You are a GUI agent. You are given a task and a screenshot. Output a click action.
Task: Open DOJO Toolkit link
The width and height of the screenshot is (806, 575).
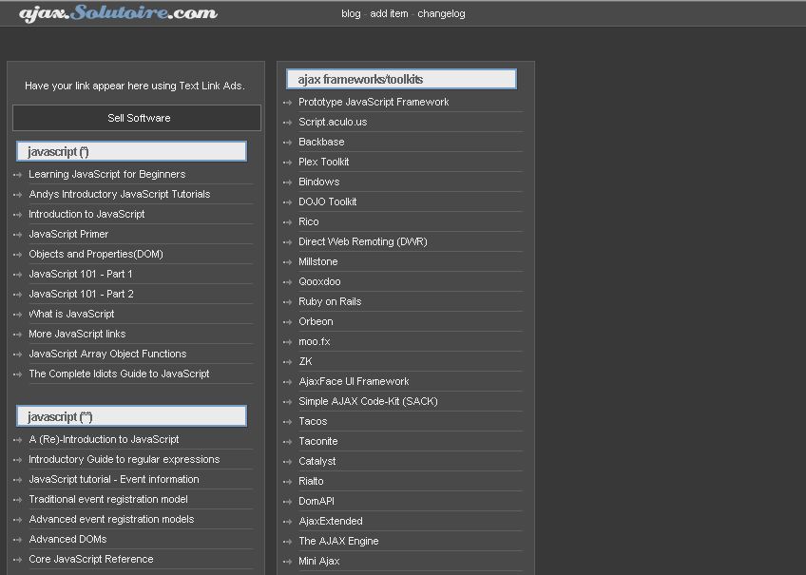pyautogui.click(x=327, y=201)
